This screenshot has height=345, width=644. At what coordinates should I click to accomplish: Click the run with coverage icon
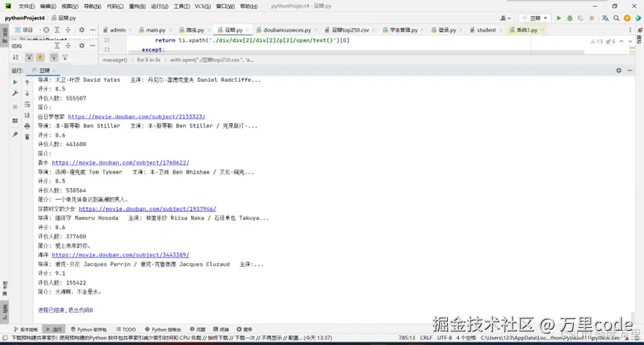[580, 18]
